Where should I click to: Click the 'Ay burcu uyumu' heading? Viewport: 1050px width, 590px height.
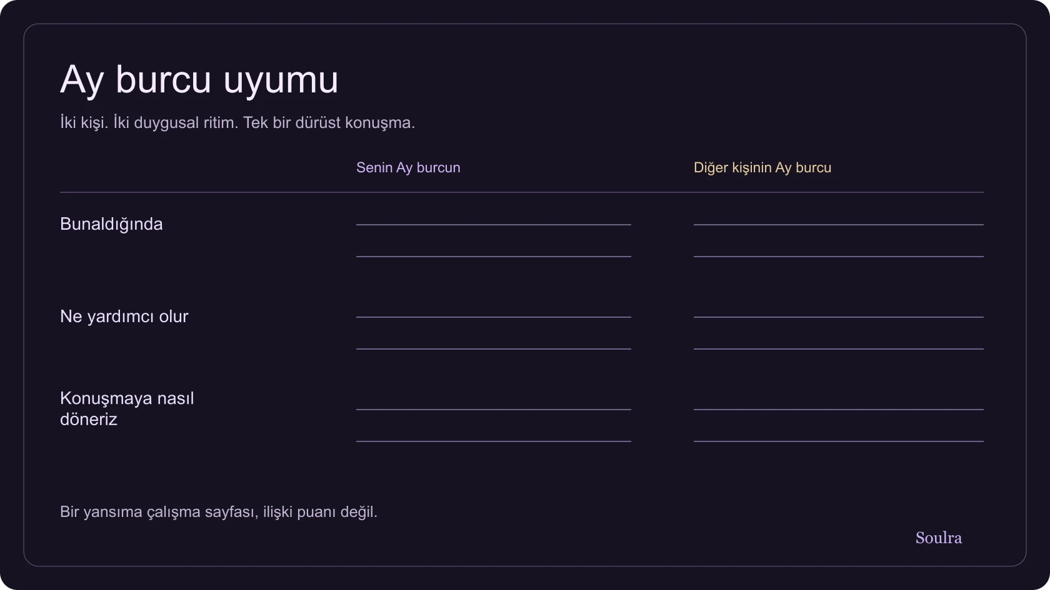pyautogui.click(x=199, y=80)
